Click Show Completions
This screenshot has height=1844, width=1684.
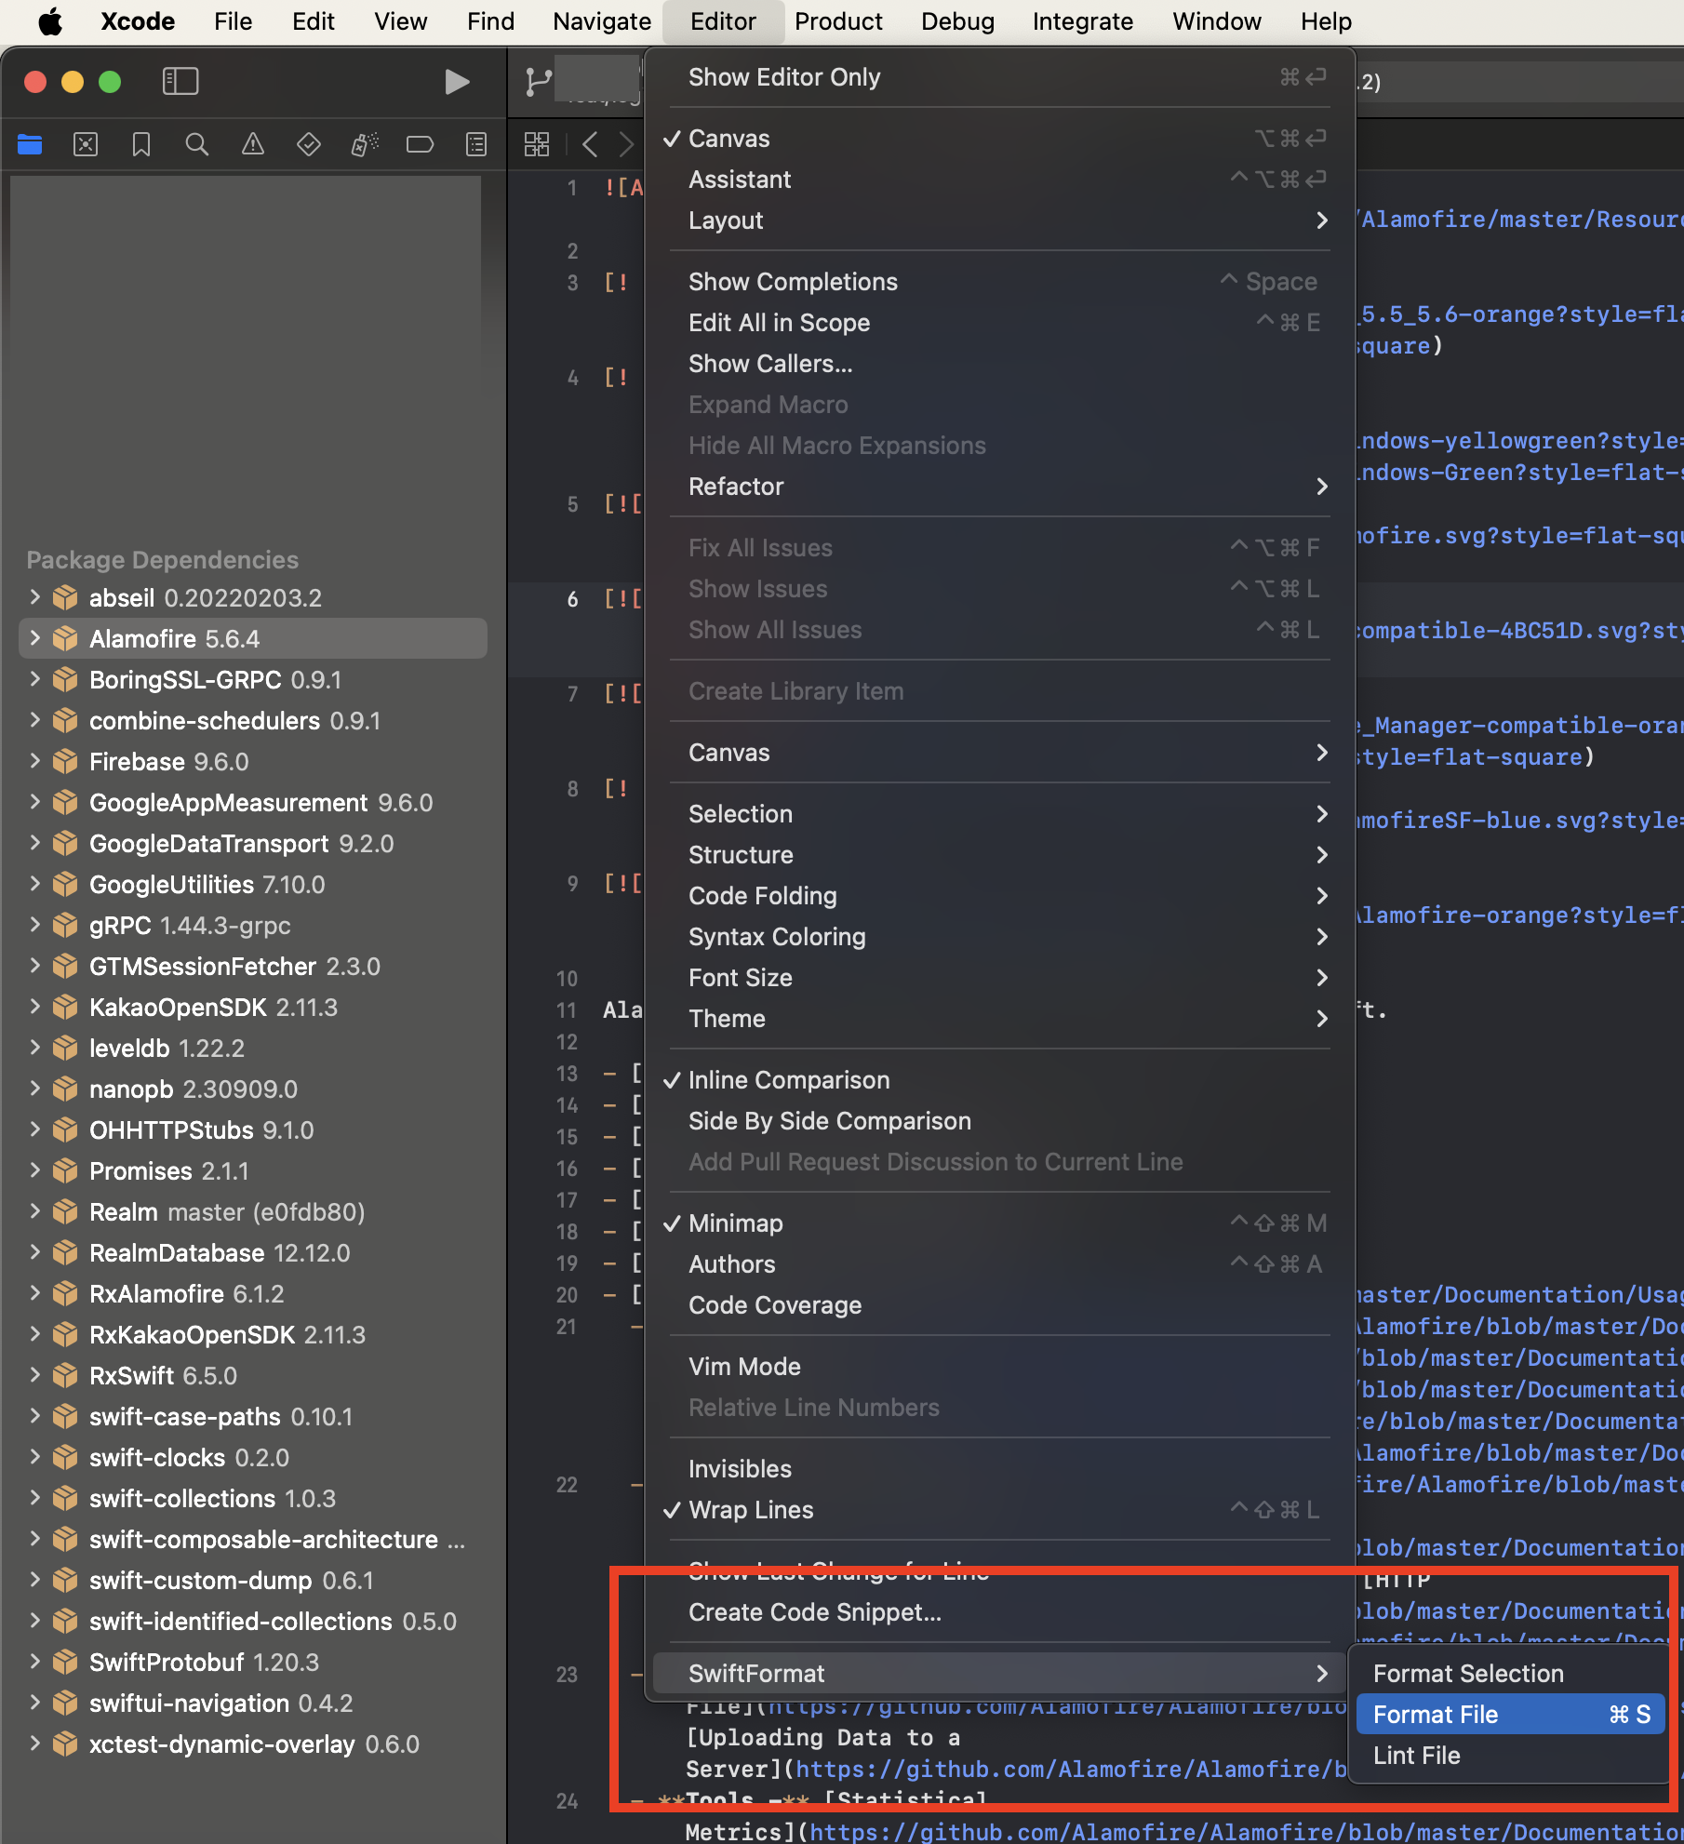coord(999,282)
